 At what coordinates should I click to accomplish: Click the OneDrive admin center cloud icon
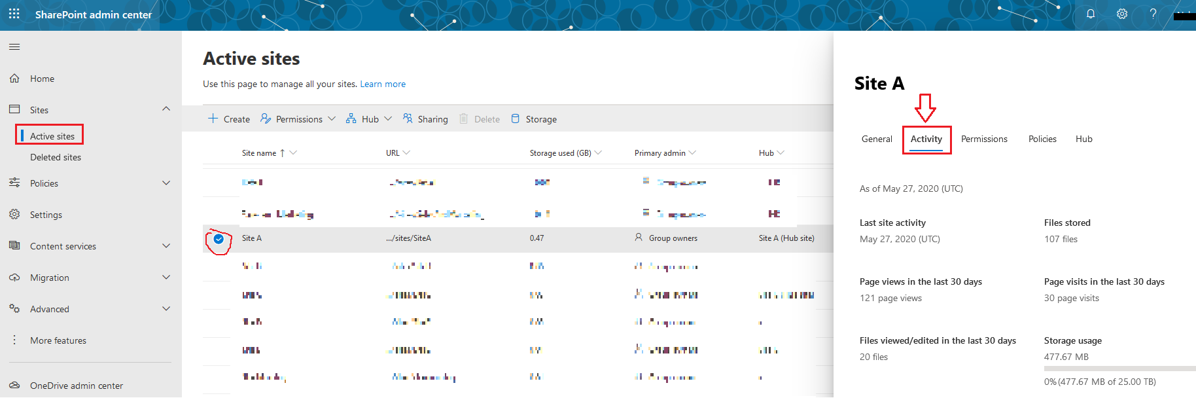click(x=14, y=386)
